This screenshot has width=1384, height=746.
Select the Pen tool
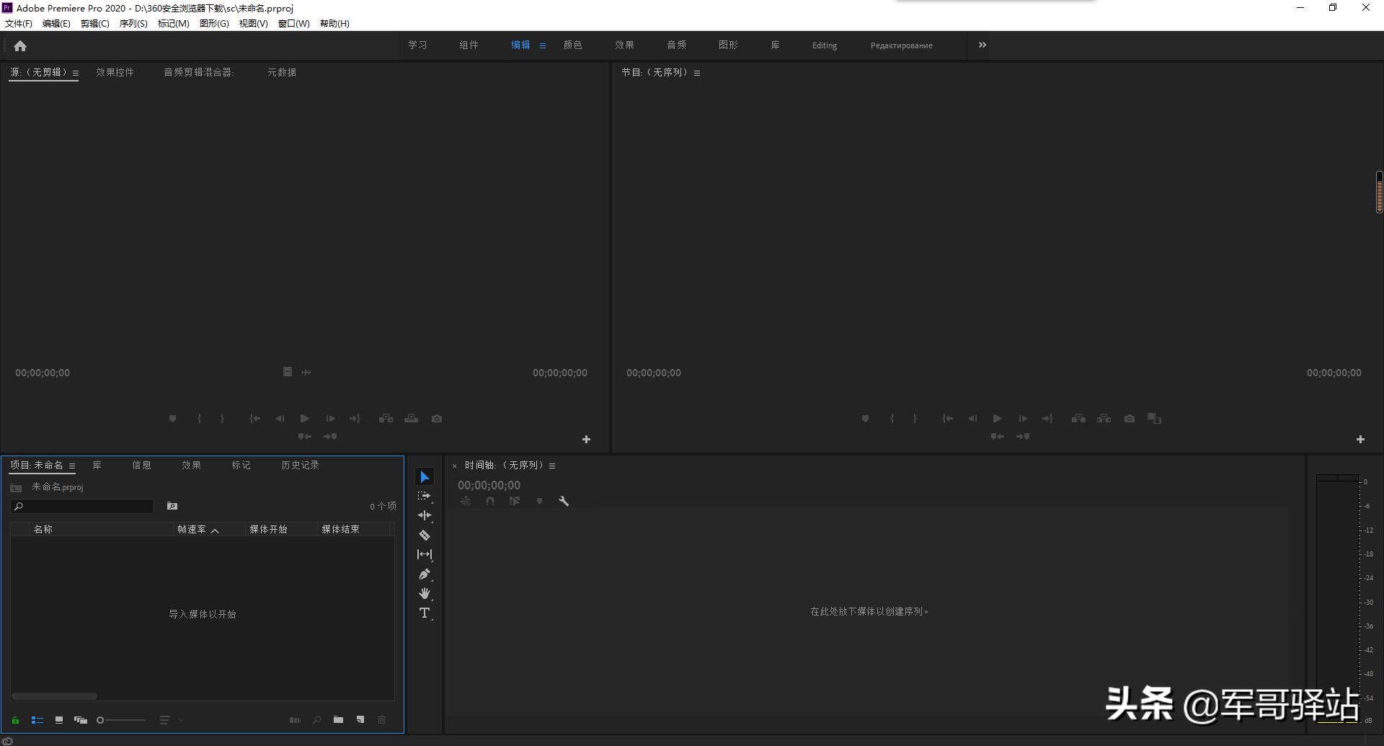tap(425, 574)
